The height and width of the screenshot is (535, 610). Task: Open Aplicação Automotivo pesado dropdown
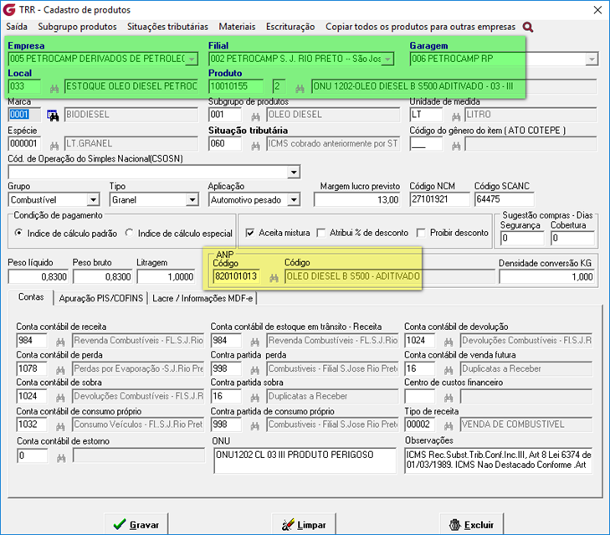(x=294, y=200)
